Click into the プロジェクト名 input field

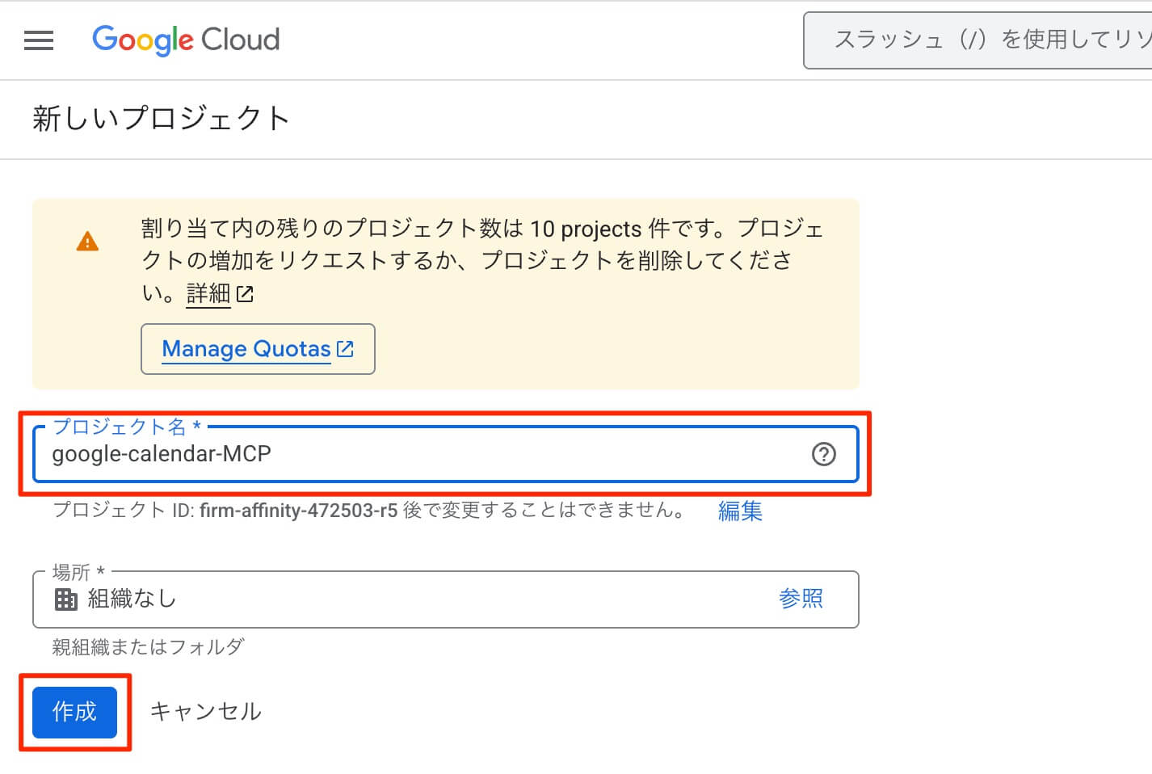pyautogui.click(x=404, y=454)
